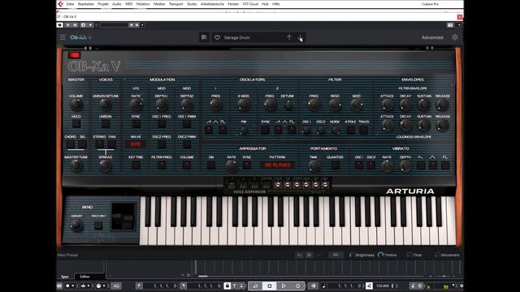The height and width of the screenshot is (292, 520).
Task: Select the vibrato triangle waveform button
Action: [x=433, y=165]
